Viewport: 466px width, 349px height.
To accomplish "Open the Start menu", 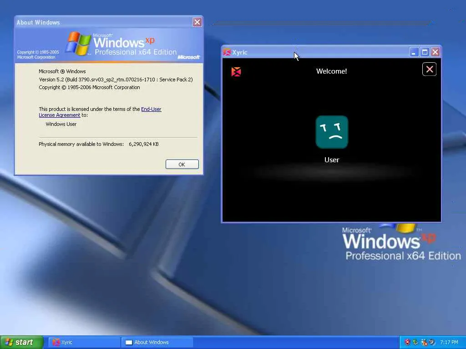I will [22, 342].
